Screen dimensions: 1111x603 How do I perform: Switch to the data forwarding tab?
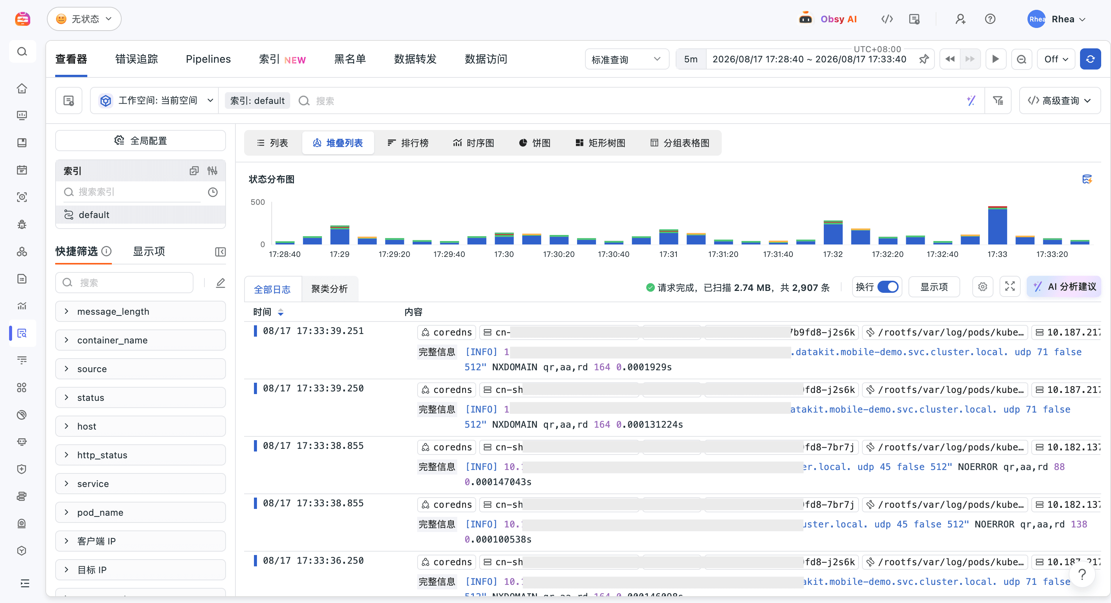415,59
